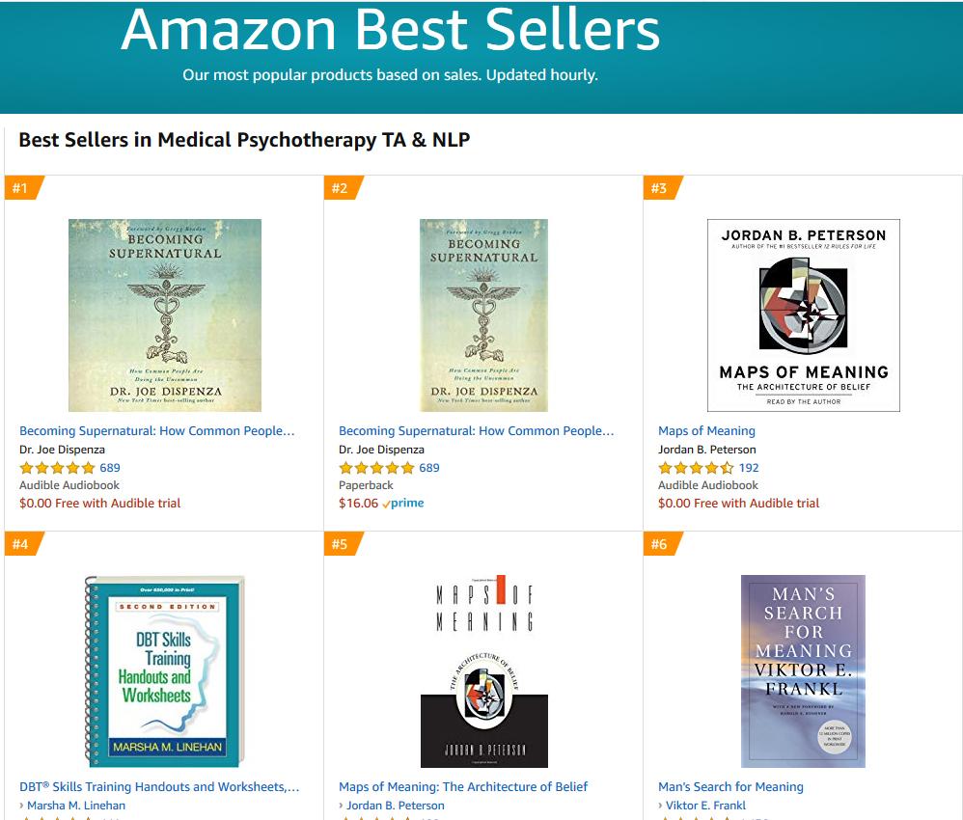Open DBT Skills Training Handouts title link
The image size is (963, 820).
click(x=159, y=787)
